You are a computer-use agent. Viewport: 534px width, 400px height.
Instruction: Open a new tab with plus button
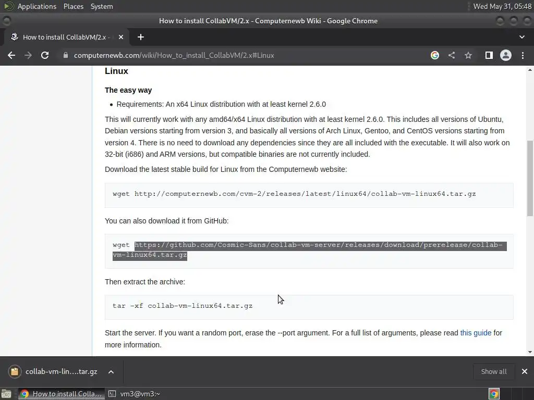click(141, 37)
